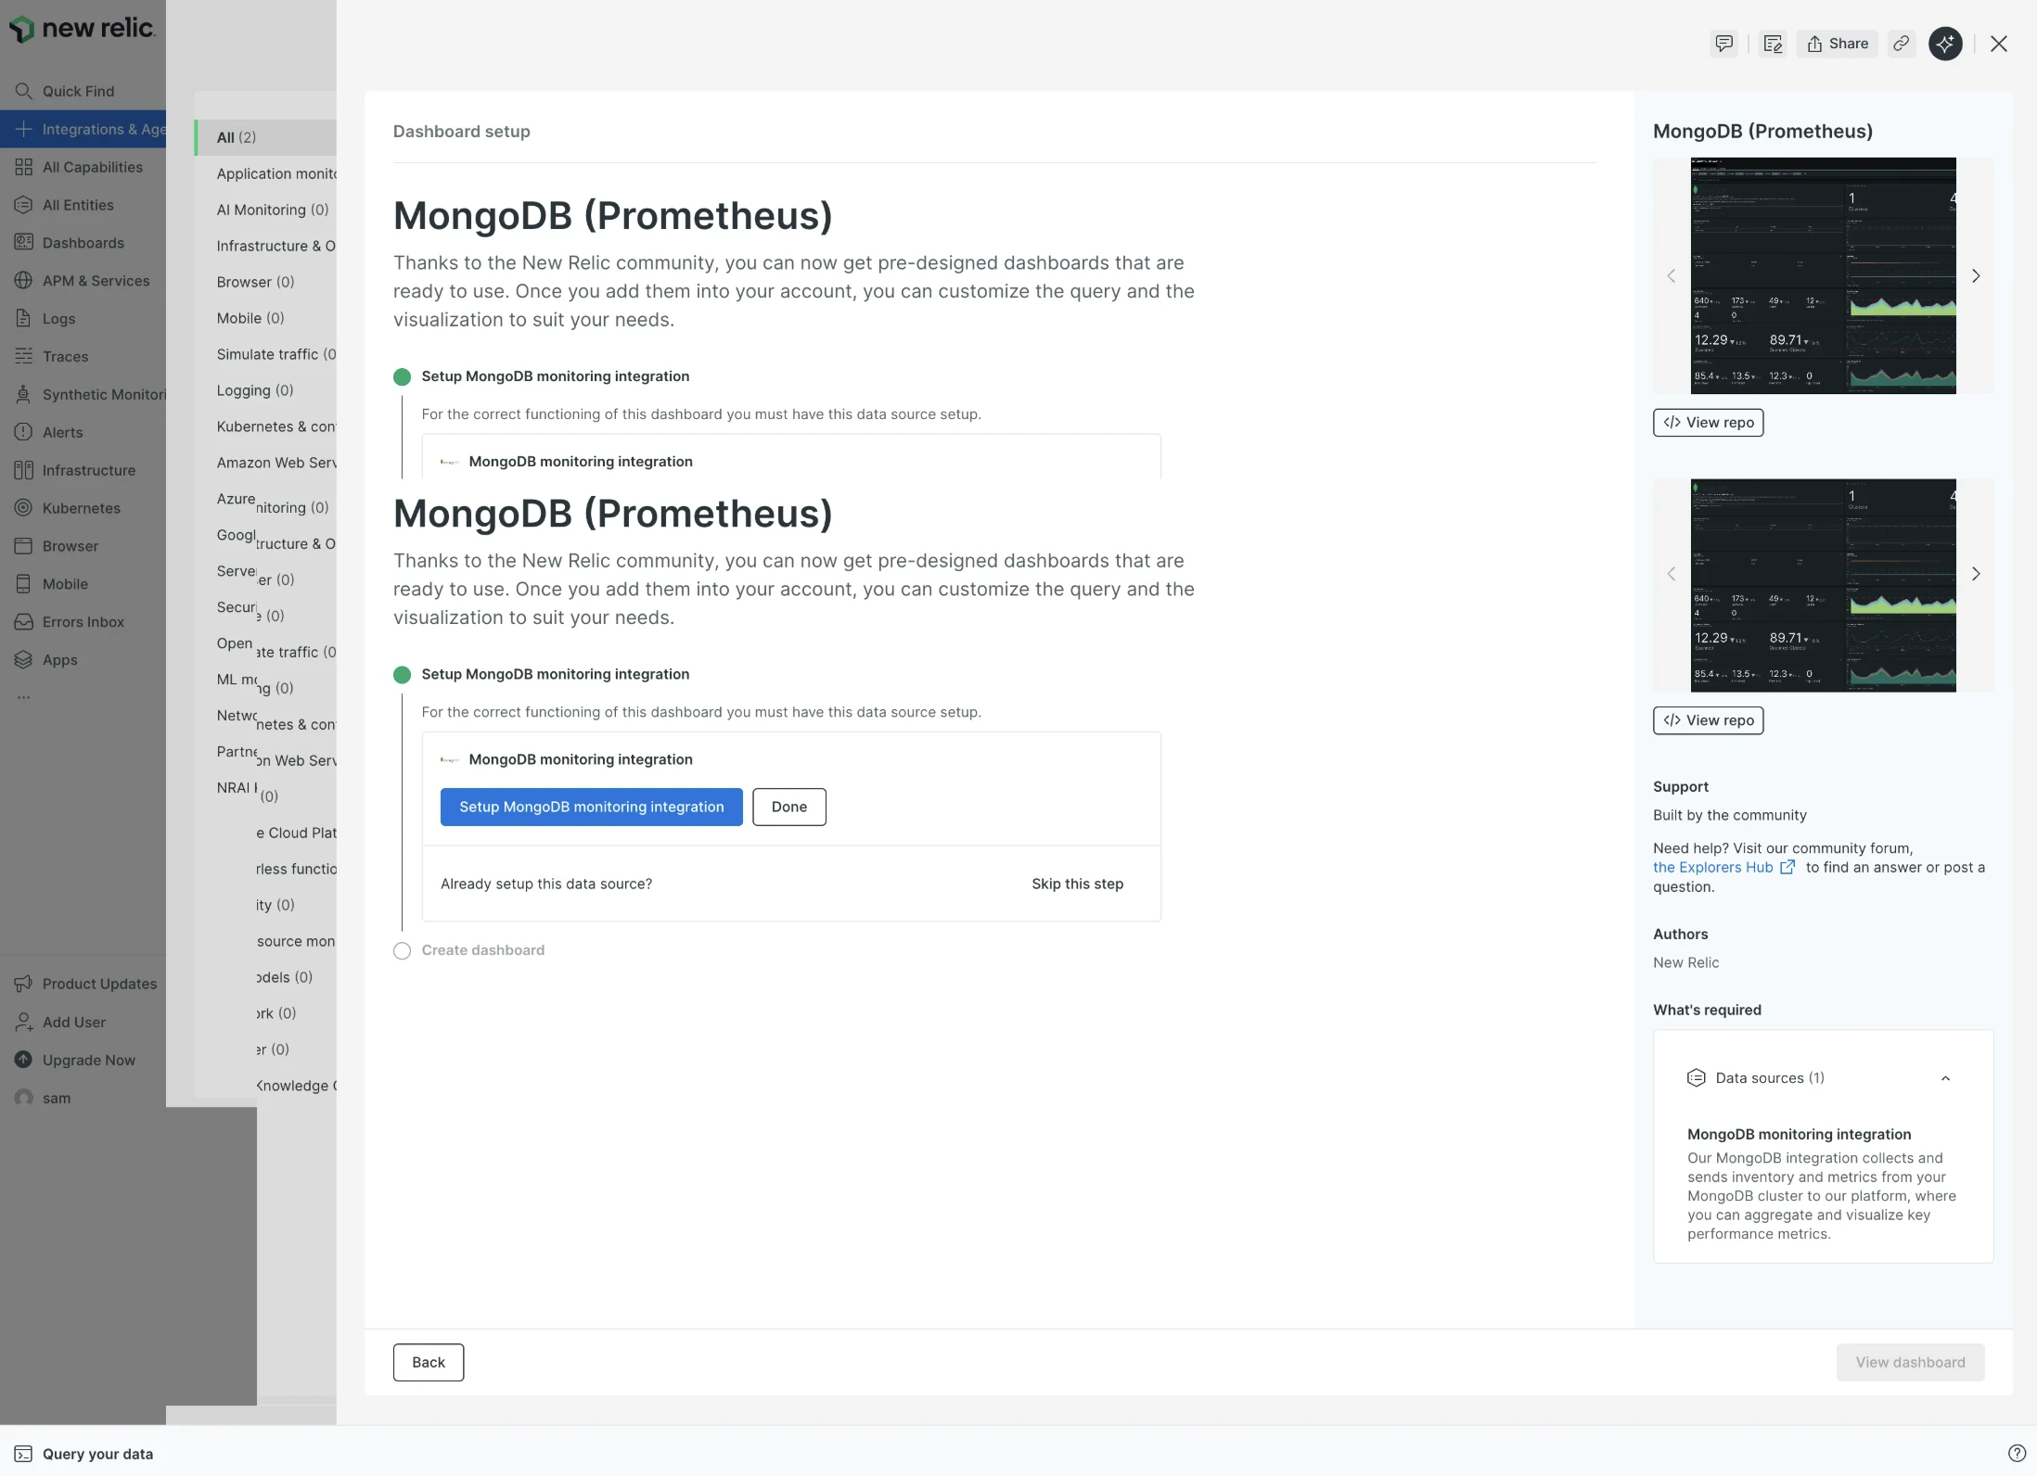Image resolution: width=2037 pixels, height=1476 pixels.
Task: Open Browser in the left sidebar
Action: tap(57, 547)
